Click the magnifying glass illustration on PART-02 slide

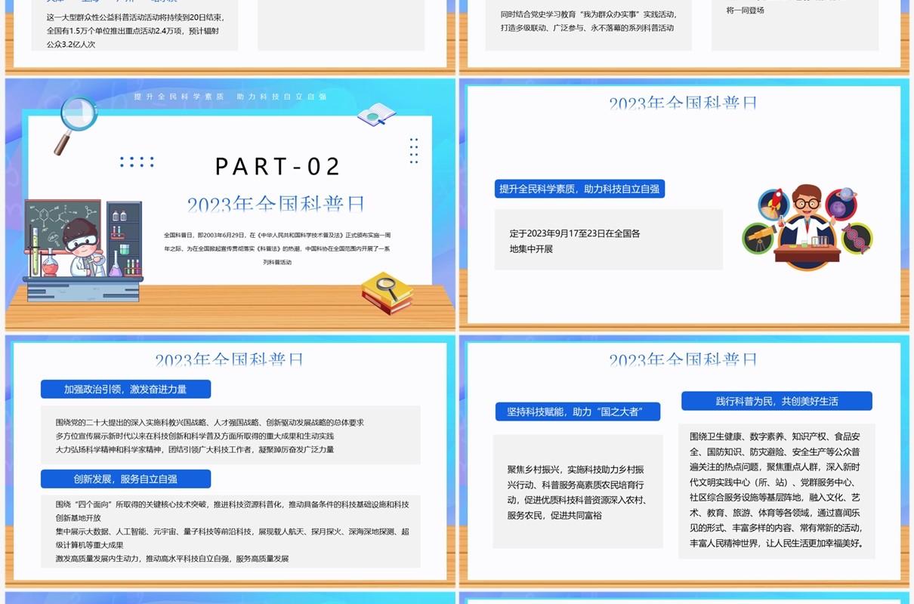coord(76,125)
